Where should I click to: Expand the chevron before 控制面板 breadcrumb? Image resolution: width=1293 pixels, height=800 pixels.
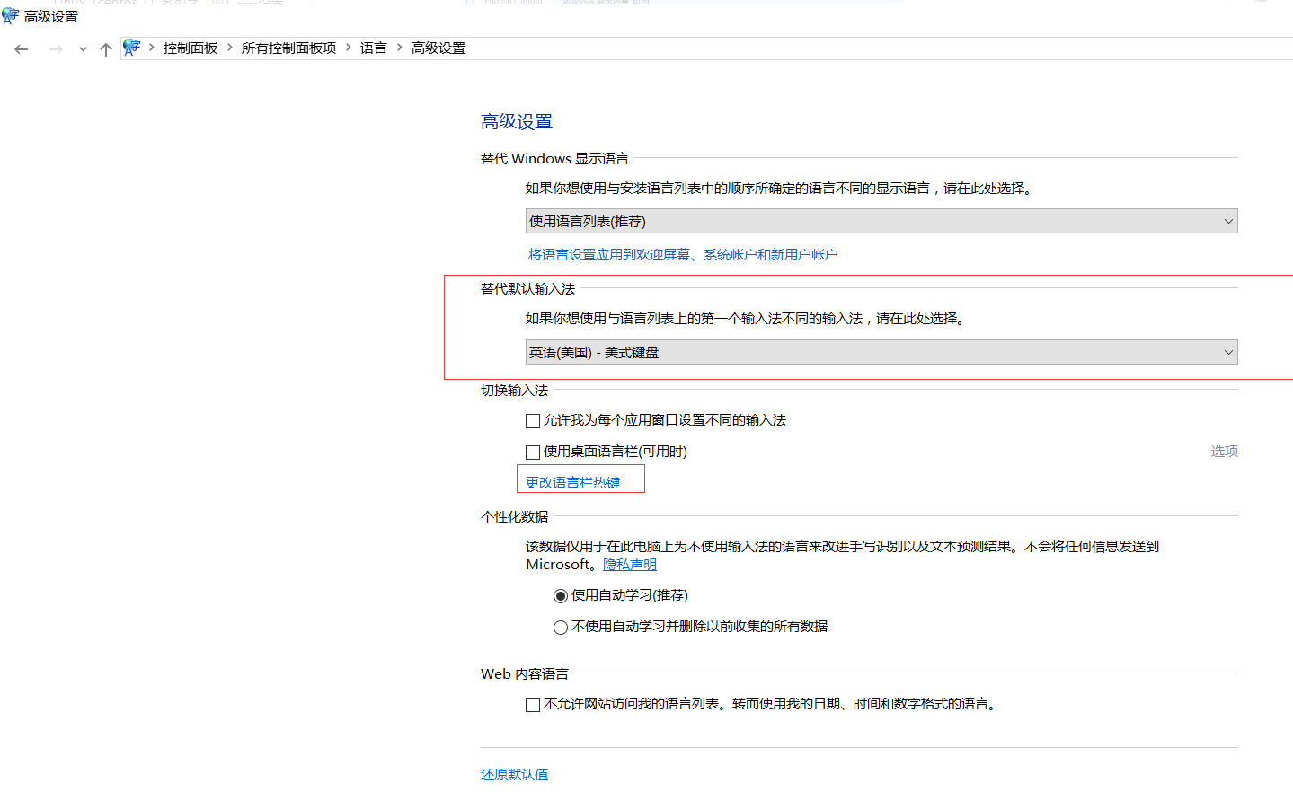pos(152,48)
